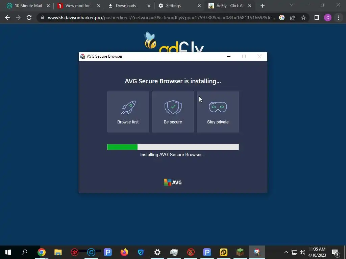This screenshot has height=259, width=346.
Task: Click the Google icon in address bar
Action: click(282, 18)
